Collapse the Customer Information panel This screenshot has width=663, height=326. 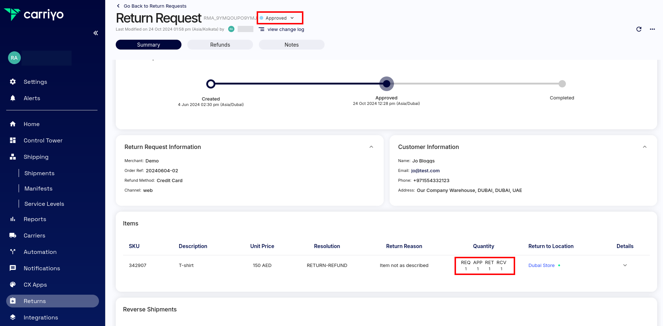(x=644, y=147)
